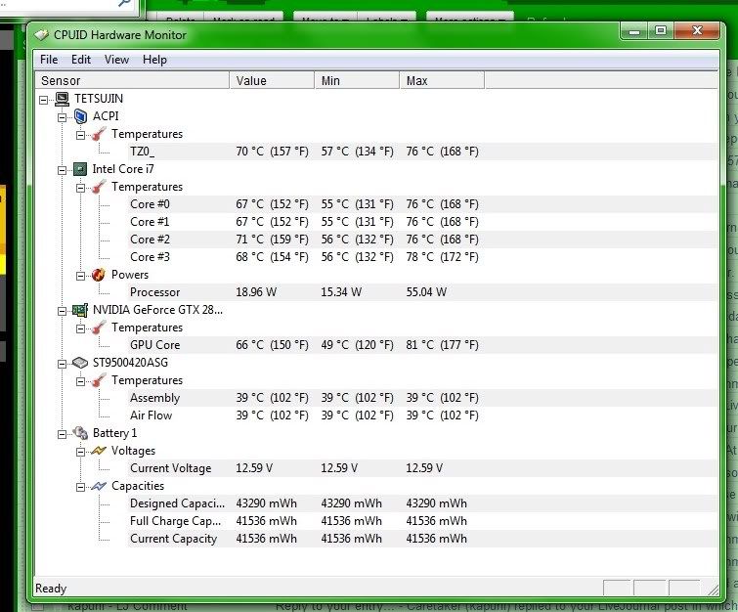Open the Edit menu
The image size is (738, 612).
point(81,60)
